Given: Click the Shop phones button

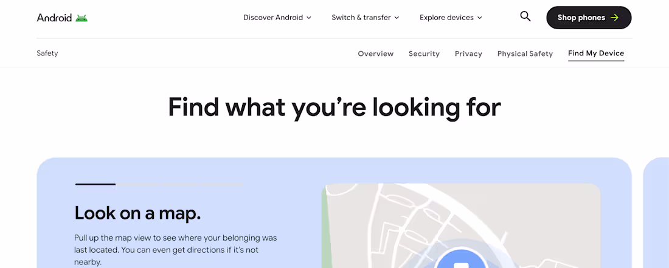Looking at the screenshot, I should pyautogui.click(x=589, y=18).
